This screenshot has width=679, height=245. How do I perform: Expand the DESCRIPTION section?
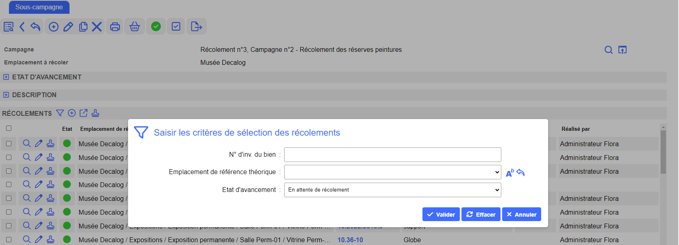6,95
